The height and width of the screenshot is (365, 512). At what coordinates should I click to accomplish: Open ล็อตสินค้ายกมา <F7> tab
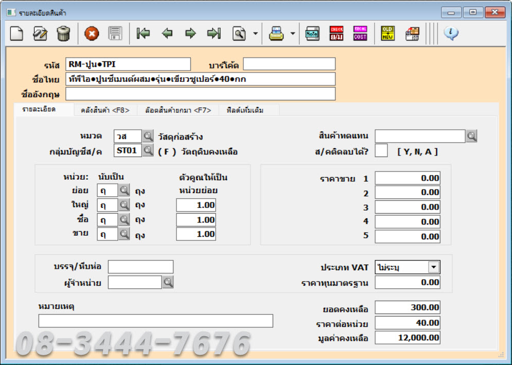coord(178,111)
